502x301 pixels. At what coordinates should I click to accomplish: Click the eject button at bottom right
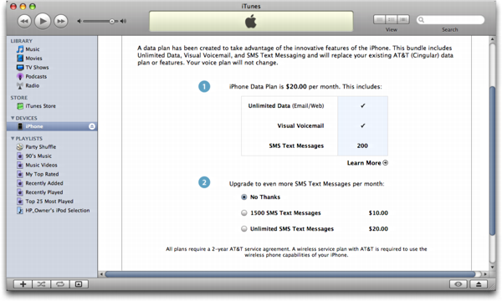pos(479,284)
